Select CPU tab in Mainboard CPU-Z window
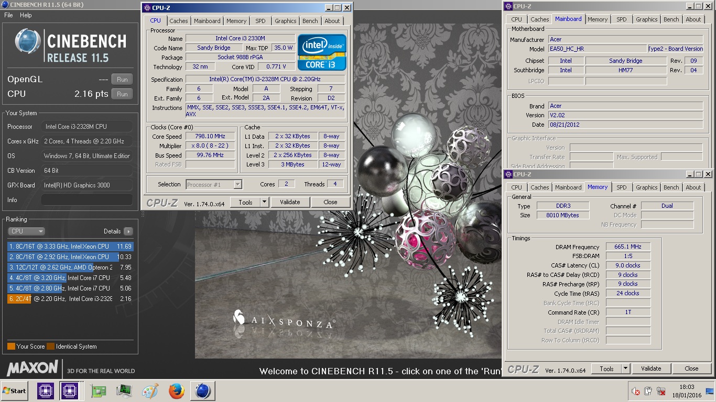 click(x=516, y=19)
